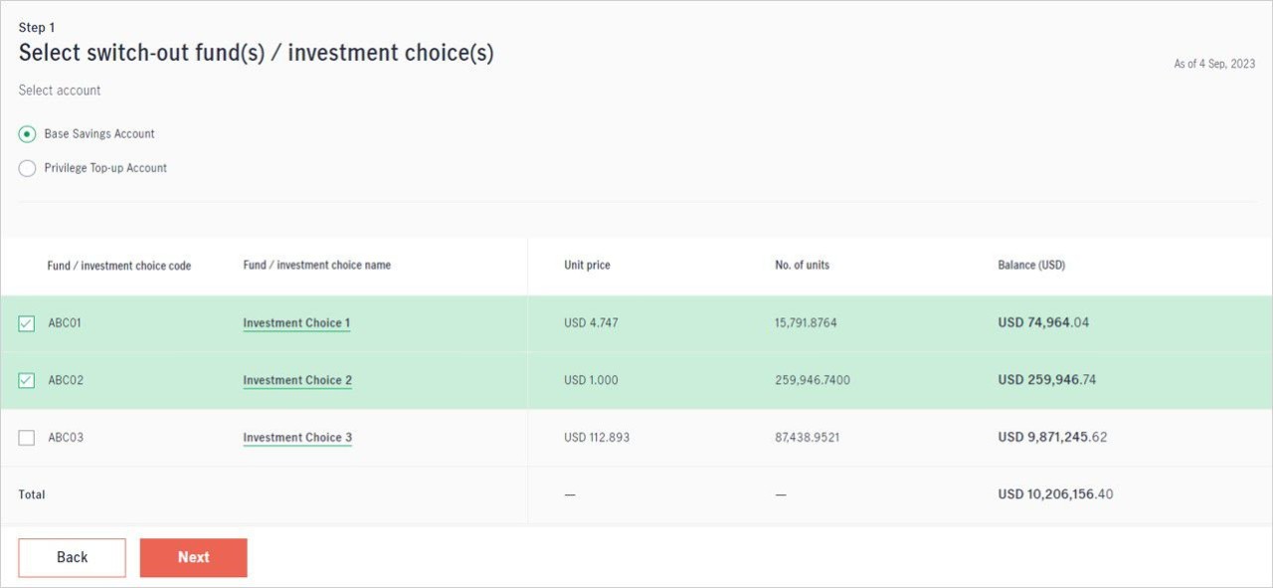Deselect the ABC02 fund checkbox
The width and height of the screenshot is (1273, 588).
[x=27, y=380]
